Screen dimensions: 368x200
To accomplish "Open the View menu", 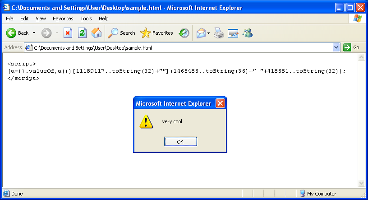I will click(x=41, y=19).
